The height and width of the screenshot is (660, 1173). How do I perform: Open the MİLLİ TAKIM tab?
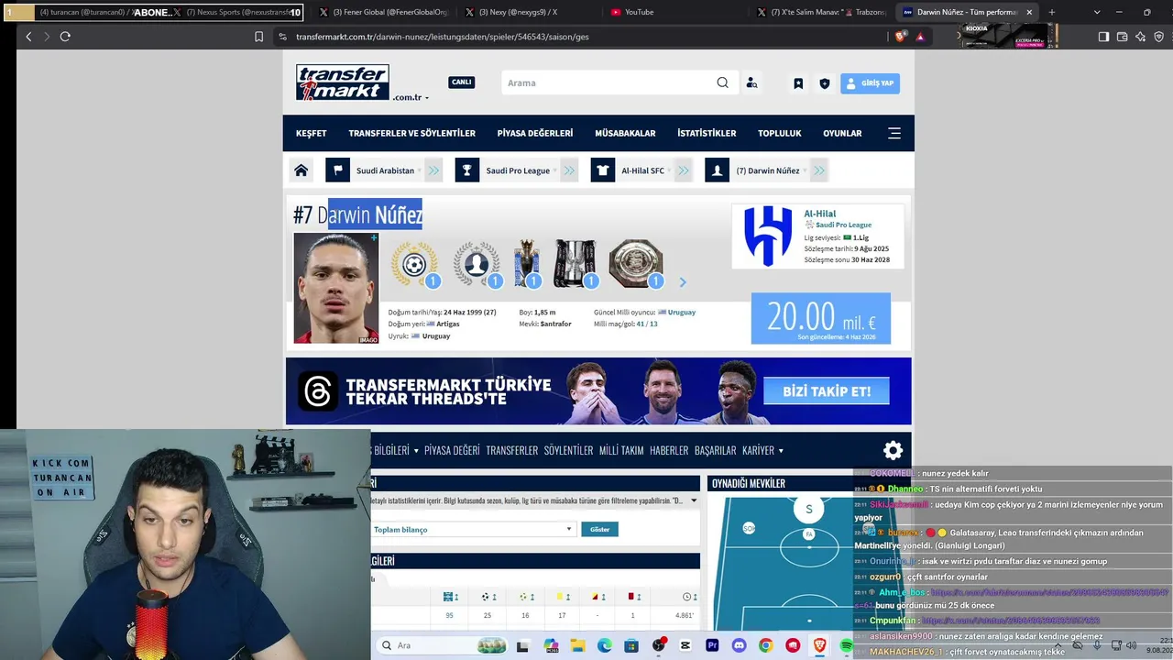point(621,450)
